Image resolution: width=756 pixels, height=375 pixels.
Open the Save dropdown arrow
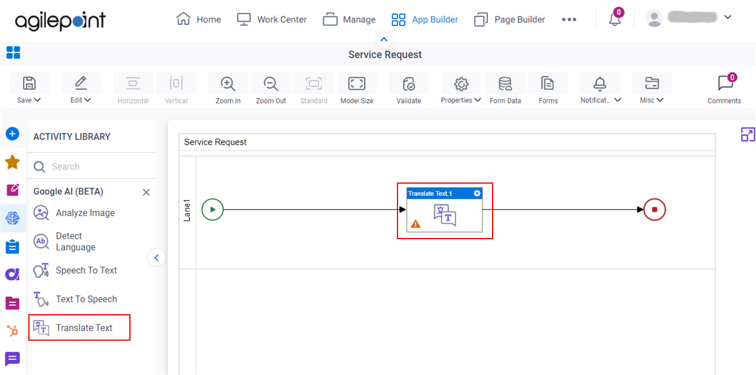point(37,100)
